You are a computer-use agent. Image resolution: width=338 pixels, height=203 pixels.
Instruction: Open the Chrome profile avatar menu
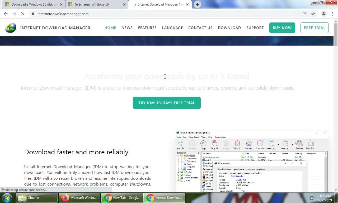pos(323,14)
